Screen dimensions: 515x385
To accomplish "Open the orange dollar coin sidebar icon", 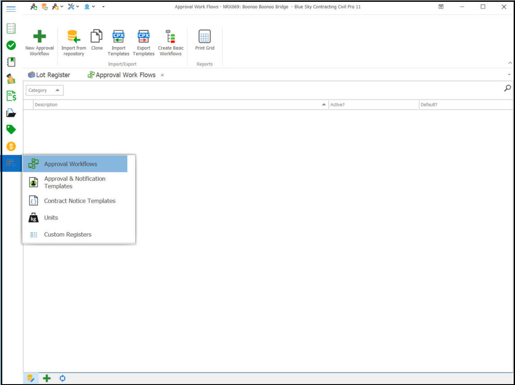I will [x=11, y=147].
